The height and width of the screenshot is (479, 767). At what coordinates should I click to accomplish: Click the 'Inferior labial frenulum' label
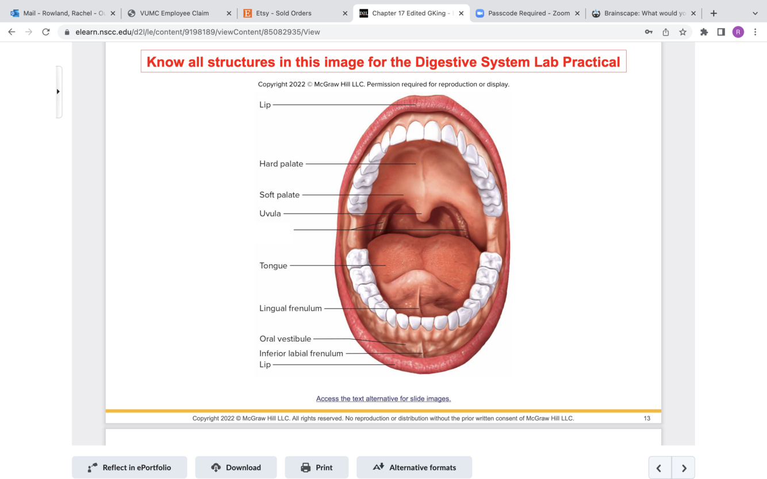[301, 353]
